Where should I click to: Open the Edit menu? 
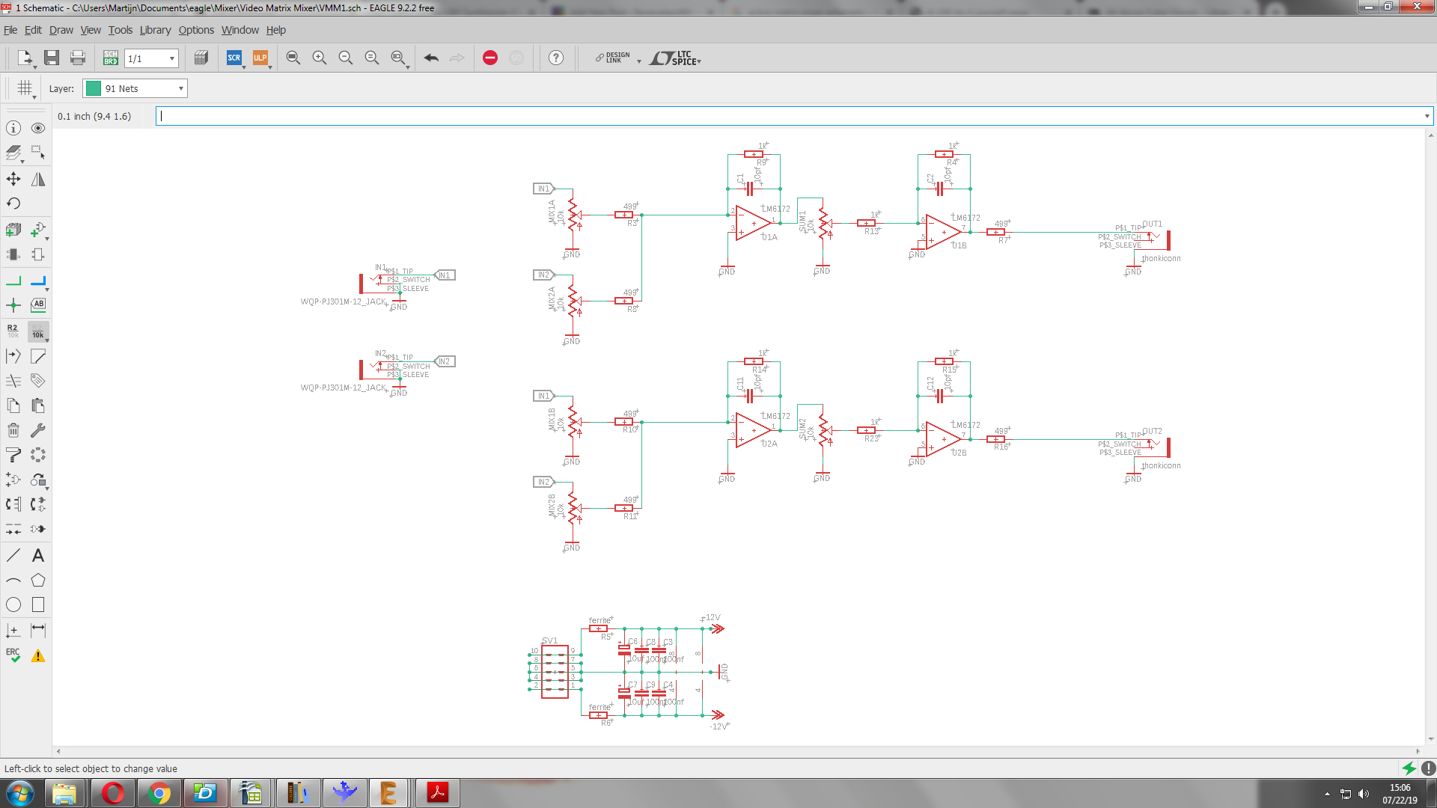(x=33, y=30)
